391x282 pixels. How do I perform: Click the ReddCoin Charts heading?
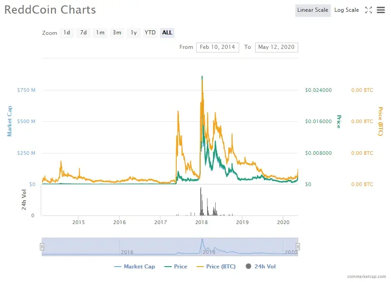click(50, 10)
